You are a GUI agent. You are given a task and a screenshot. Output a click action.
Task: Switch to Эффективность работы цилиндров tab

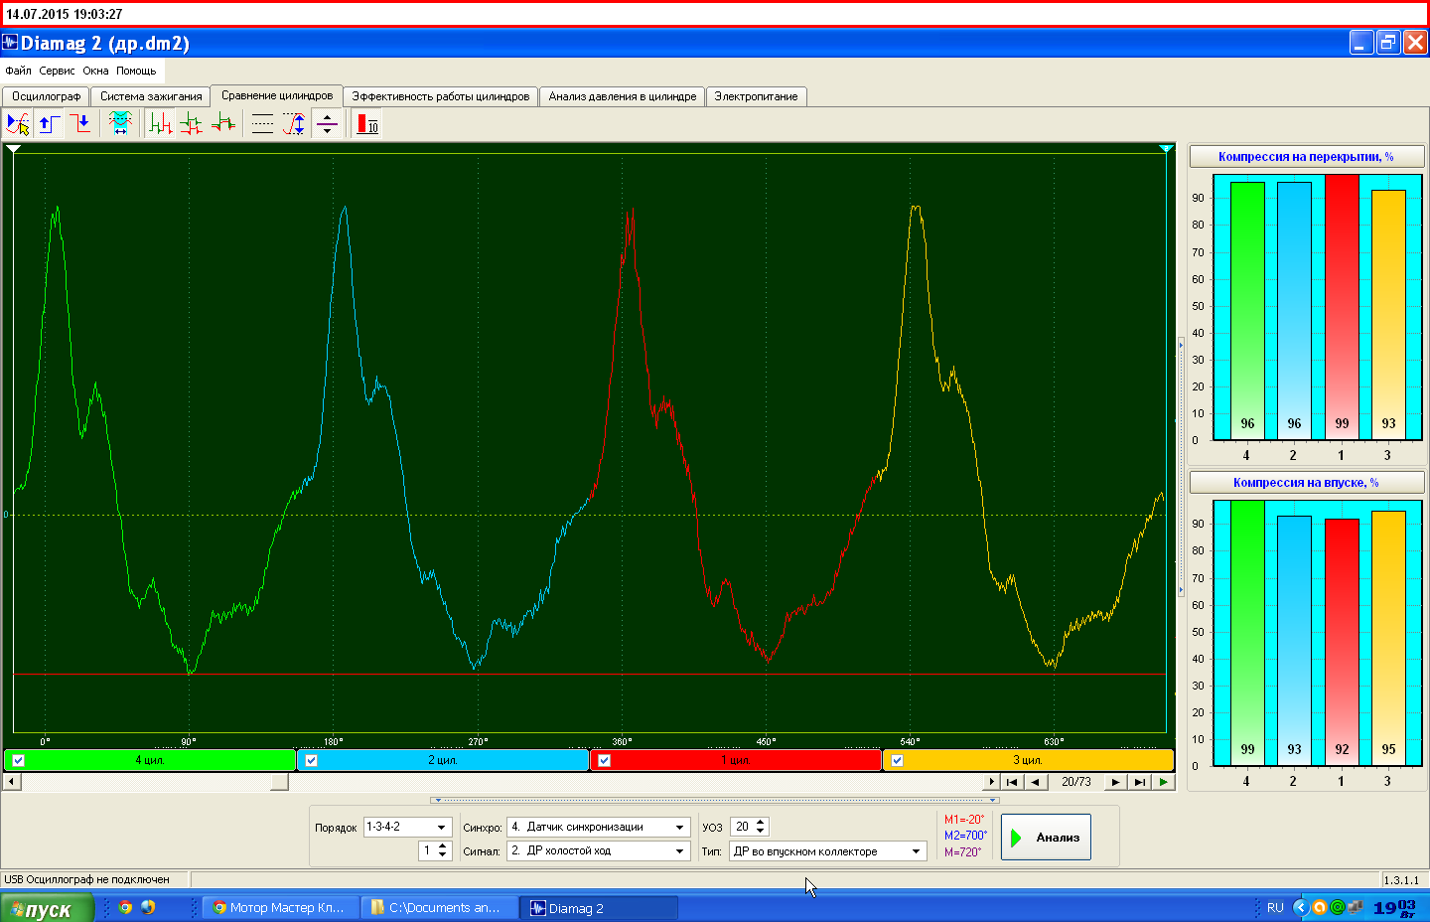coord(441,96)
